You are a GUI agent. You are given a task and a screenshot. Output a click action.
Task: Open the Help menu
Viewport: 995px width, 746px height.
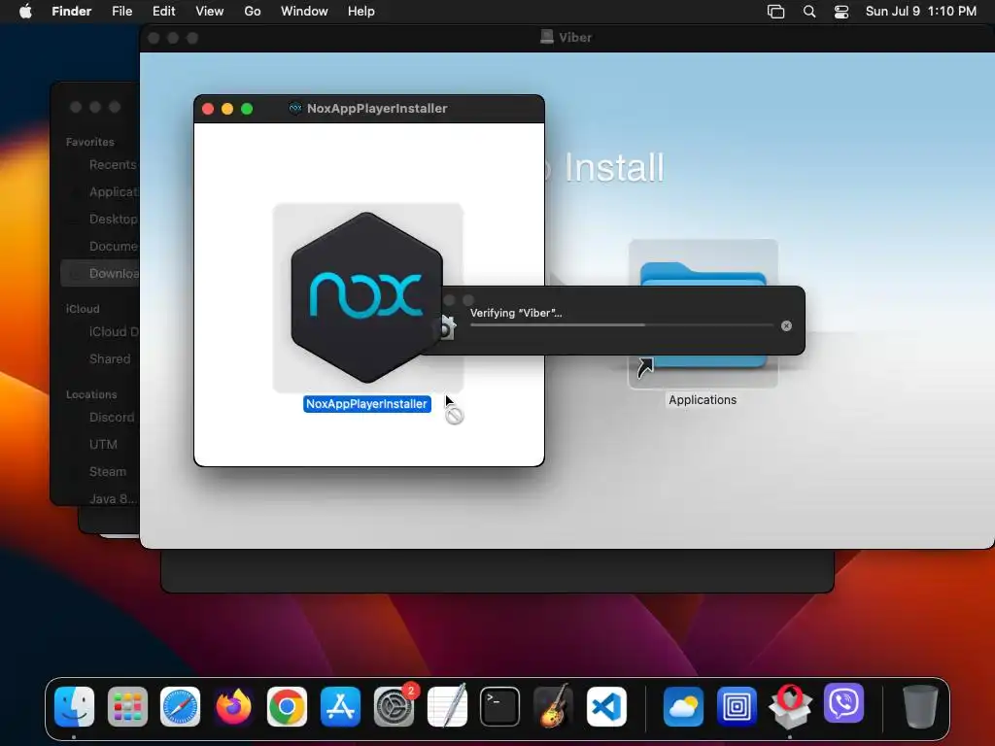click(361, 12)
